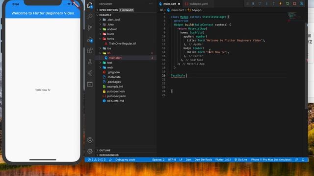This screenshot has height=176, width=314.
Task: Trigger Flutter Hot Reload lightning icon
Action: point(281,3)
